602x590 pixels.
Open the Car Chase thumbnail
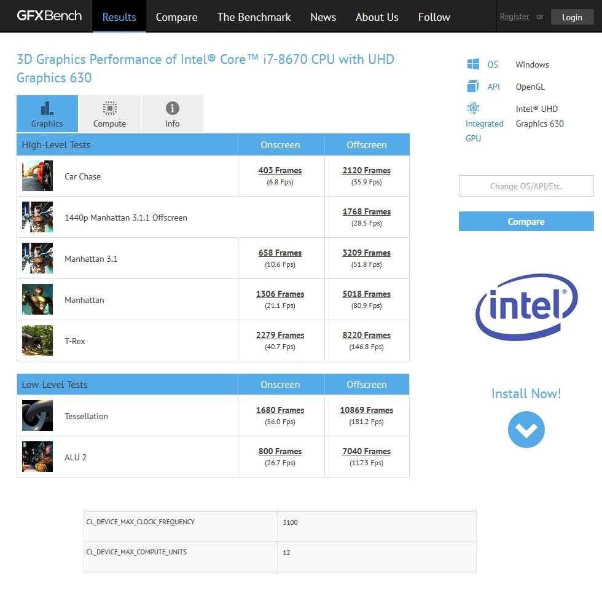click(37, 176)
